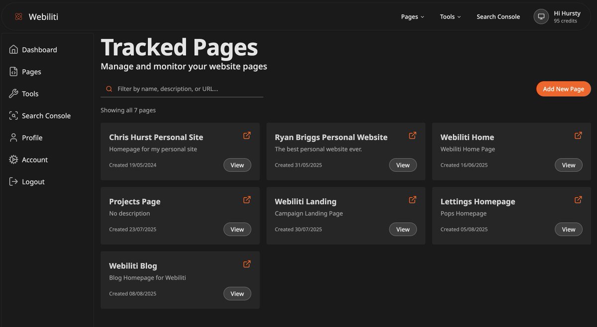Image resolution: width=597 pixels, height=327 pixels.
Task: Open external link for Lettings Homepage card
Action: (x=578, y=200)
